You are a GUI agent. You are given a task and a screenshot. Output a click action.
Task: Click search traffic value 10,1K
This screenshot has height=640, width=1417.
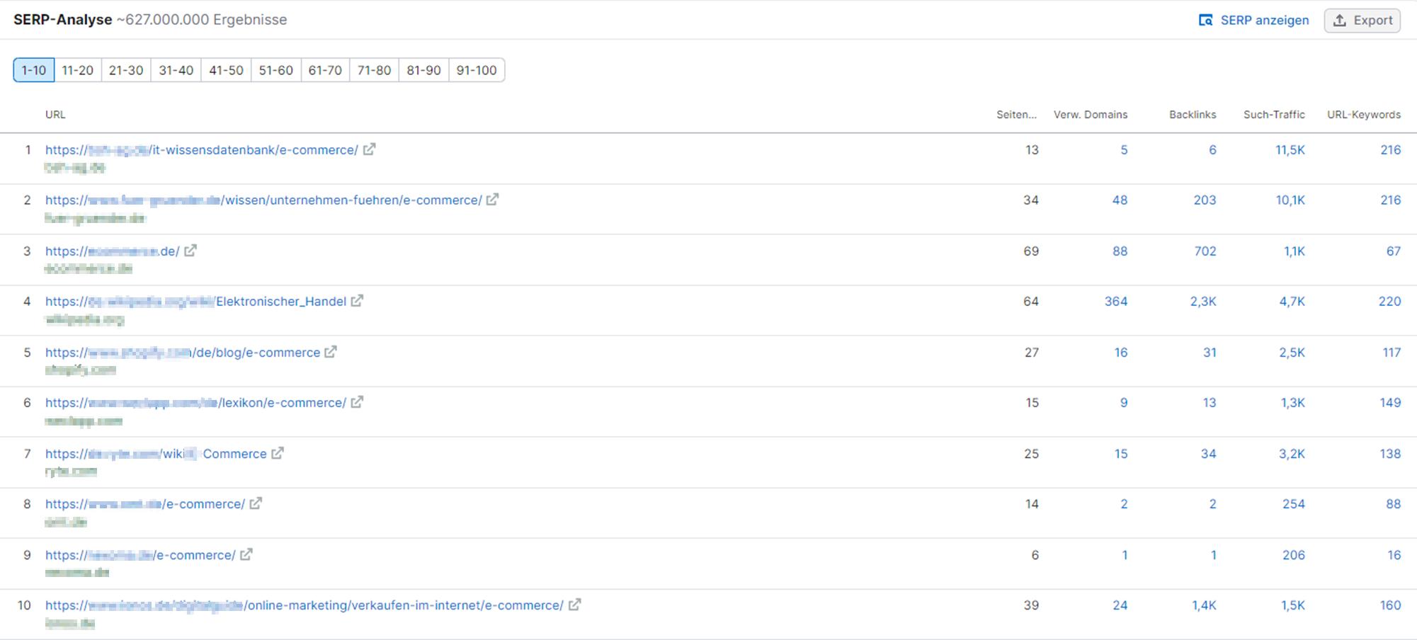coord(1290,200)
